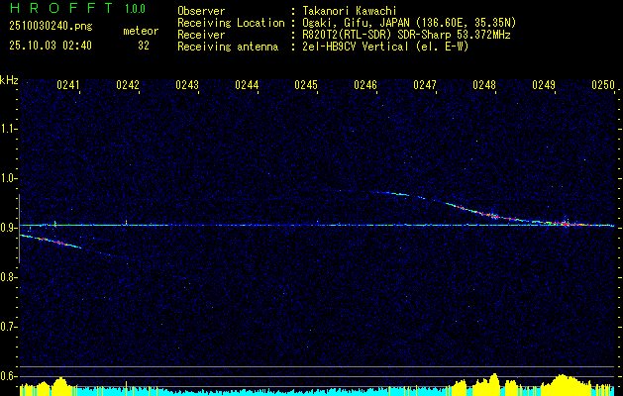Click the bright echo burst near 0249
The height and width of the screenshot is (396, 623).
click(565, 222)
